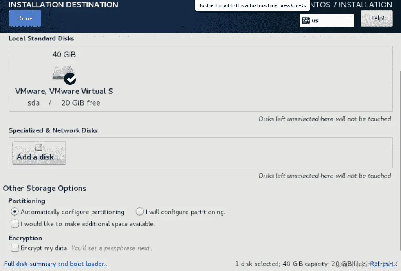The height and width of the screenshot is (271, 401).
Task: Click the Other Storage Options heading
Action: [44, 189]
